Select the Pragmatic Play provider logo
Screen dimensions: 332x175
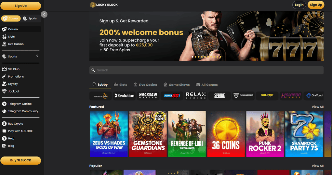100,96
